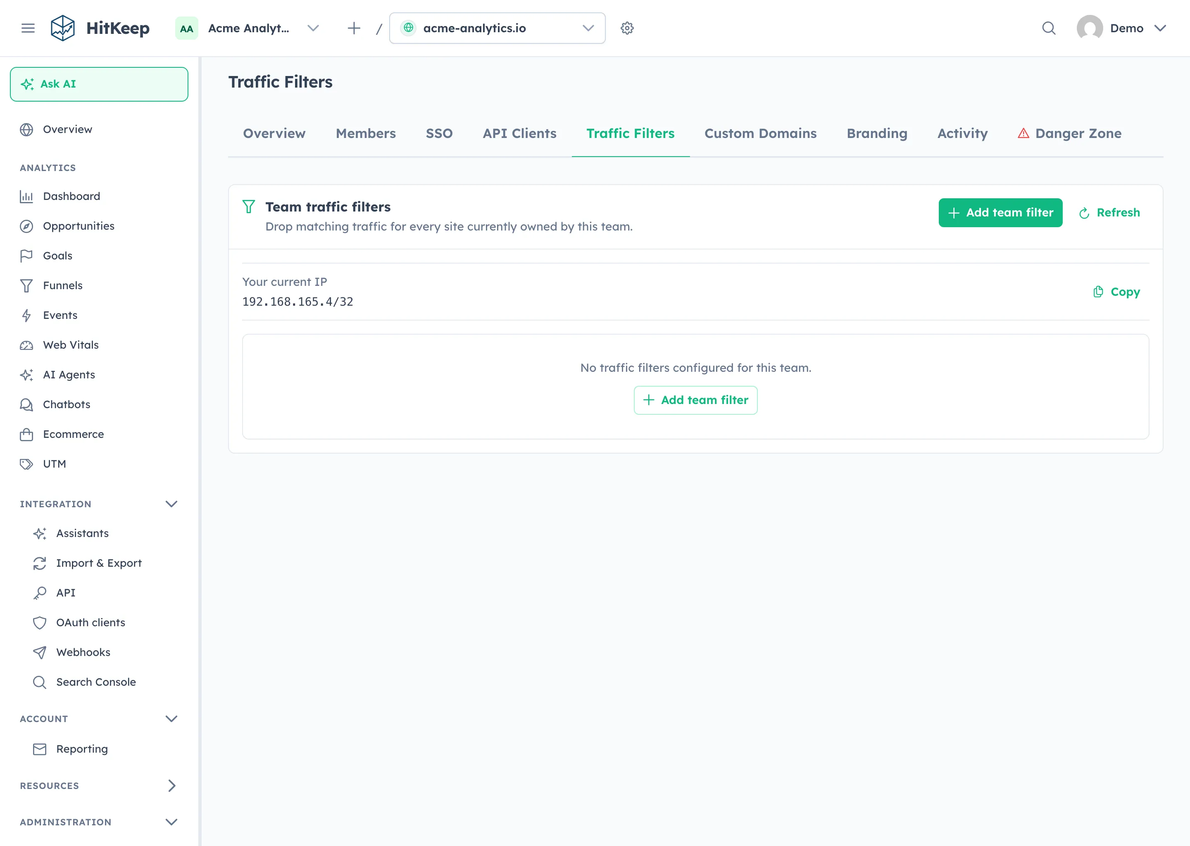Screen dimensions: 1190x846
Task: Click the search magnifier icon in header
Action: 1049,28
